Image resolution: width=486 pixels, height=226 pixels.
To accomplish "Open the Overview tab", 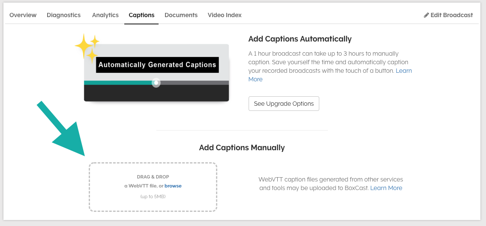I will [23, 15].
